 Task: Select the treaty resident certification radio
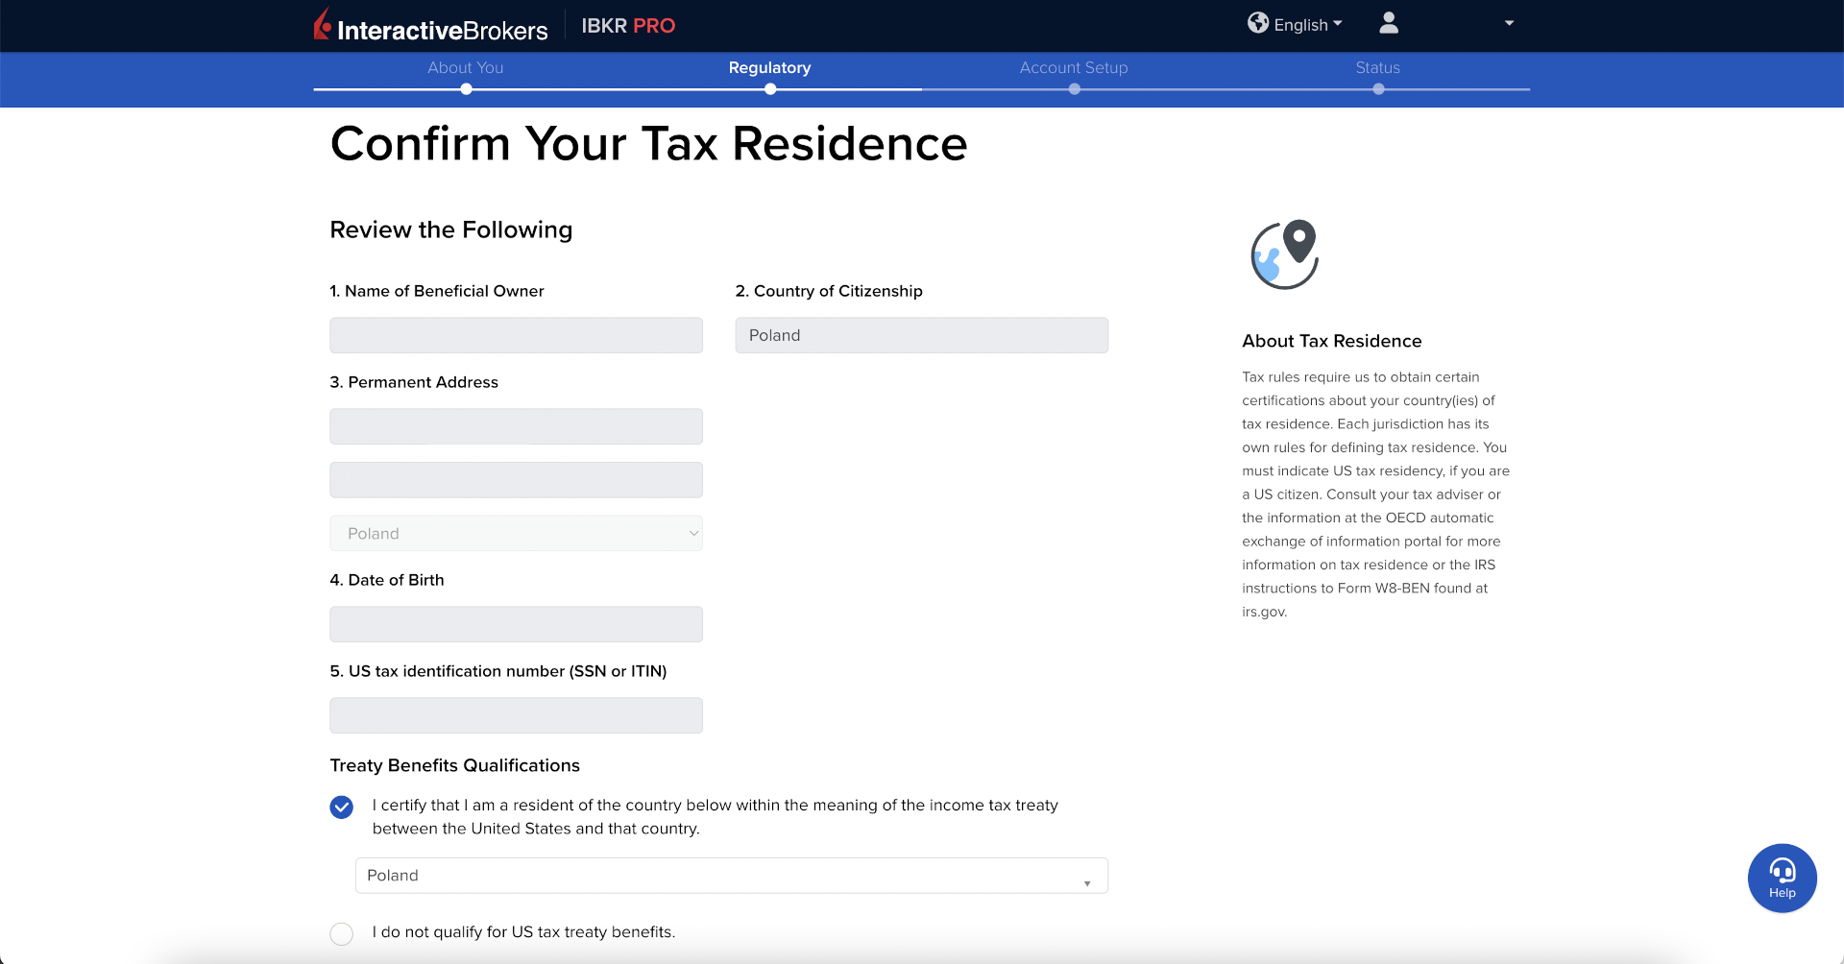tap(342, 807)
